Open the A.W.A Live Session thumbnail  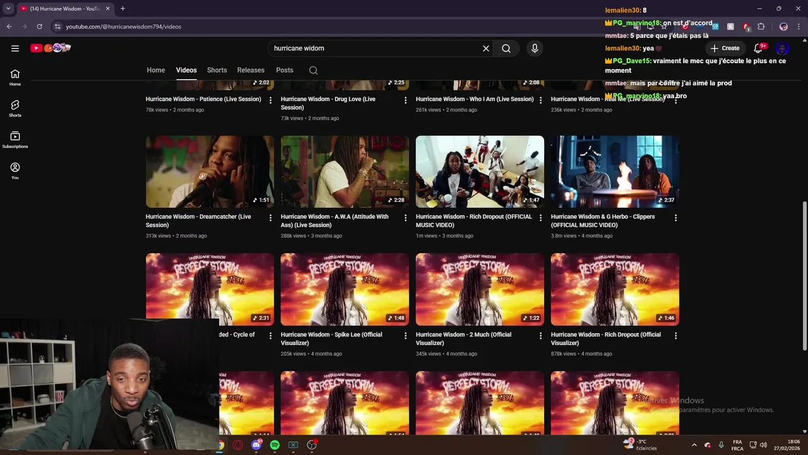click(x=345, y=171)
